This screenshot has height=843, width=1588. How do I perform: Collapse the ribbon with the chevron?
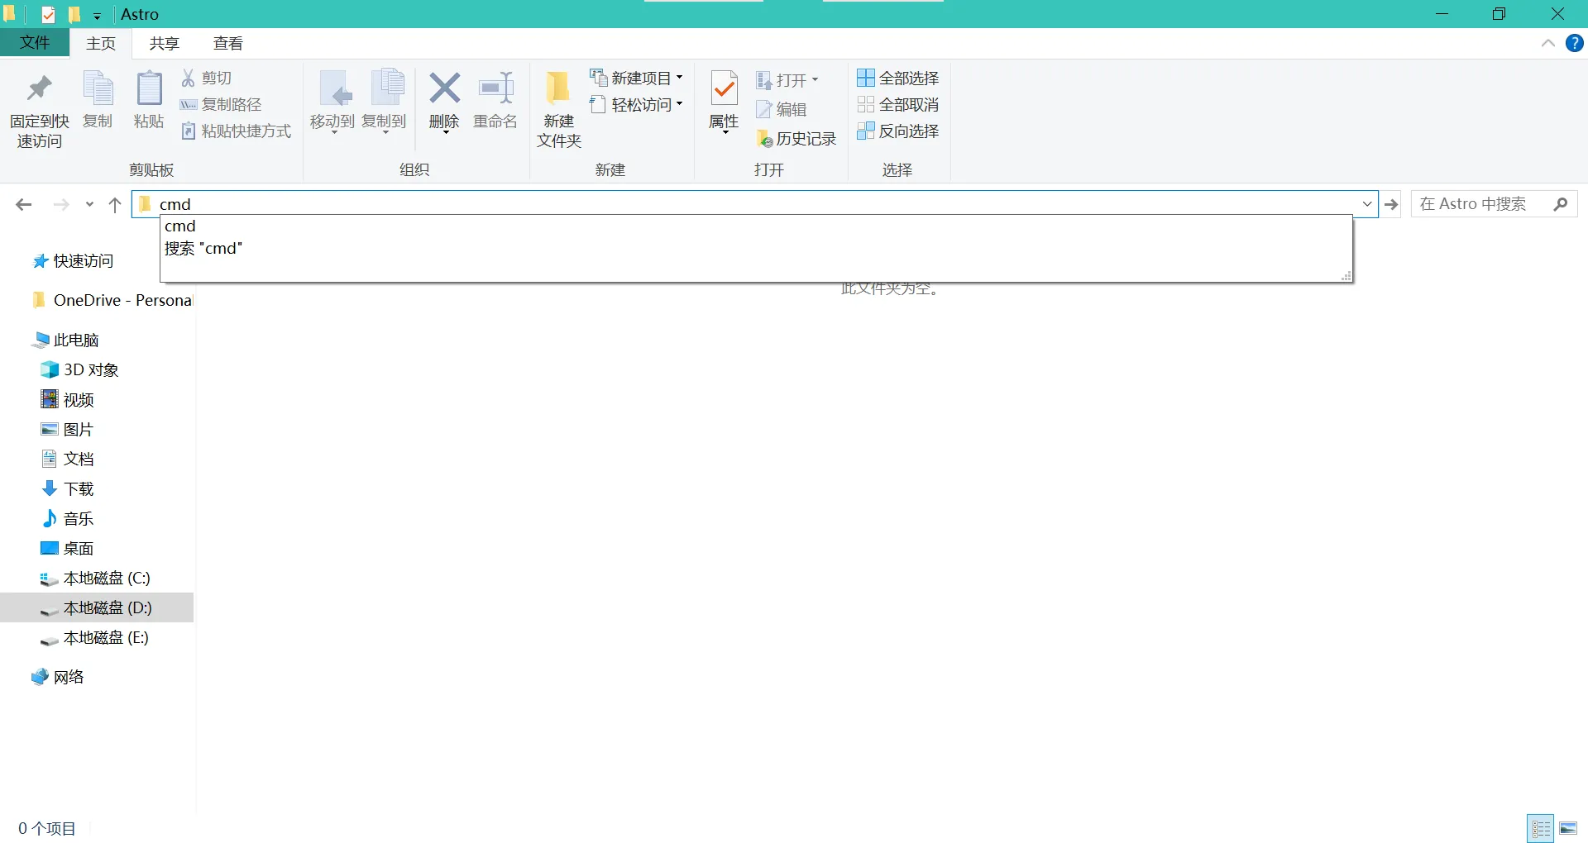pyautogui.click(x=1548, y=43)
